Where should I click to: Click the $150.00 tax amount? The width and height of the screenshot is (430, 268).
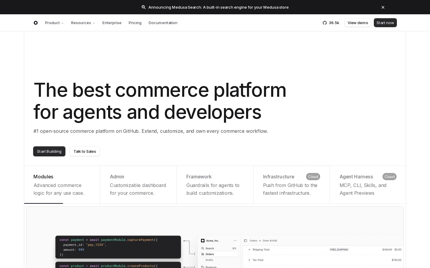pyautogui.click(x=397, y=260)
